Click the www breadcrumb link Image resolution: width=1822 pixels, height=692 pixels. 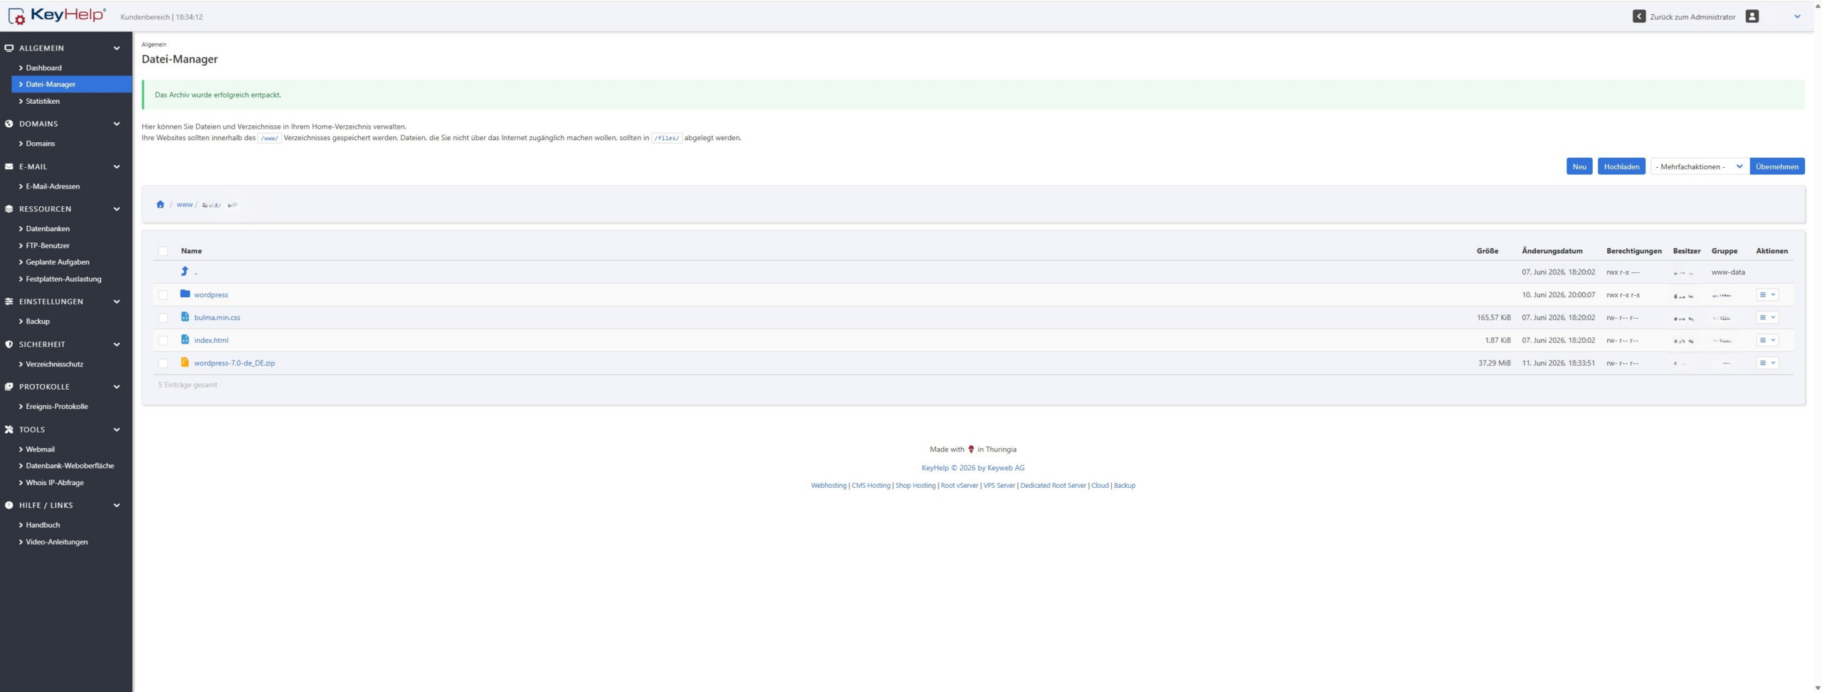(184, 205)
